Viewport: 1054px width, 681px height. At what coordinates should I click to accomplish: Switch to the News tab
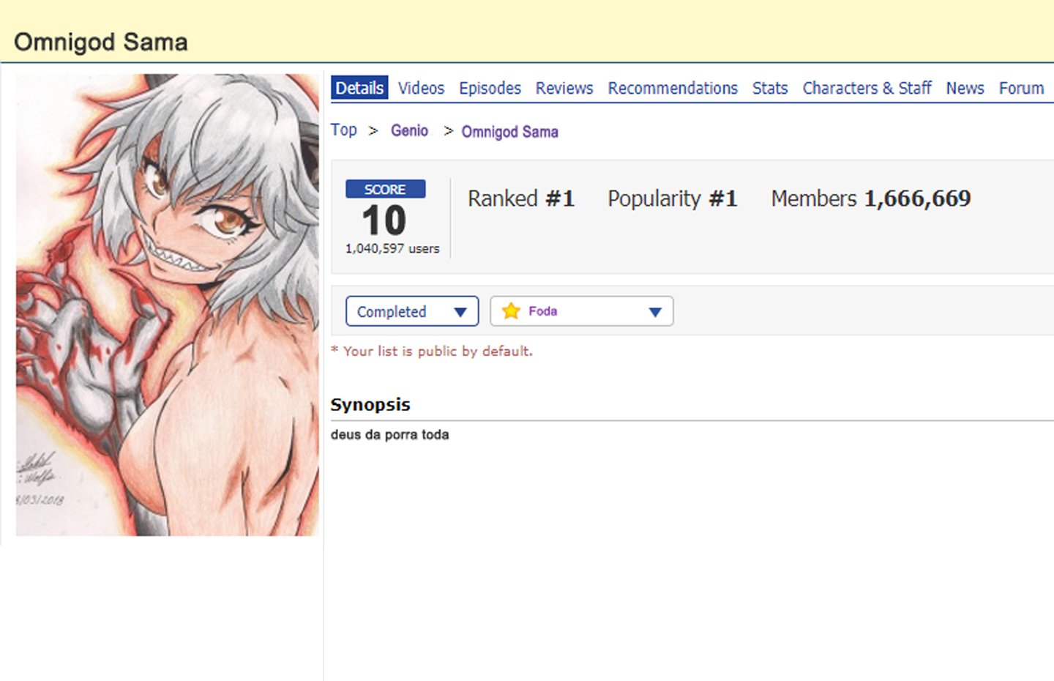(965, 88)
